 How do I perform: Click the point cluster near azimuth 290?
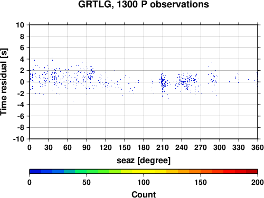(x=213, y=79)
